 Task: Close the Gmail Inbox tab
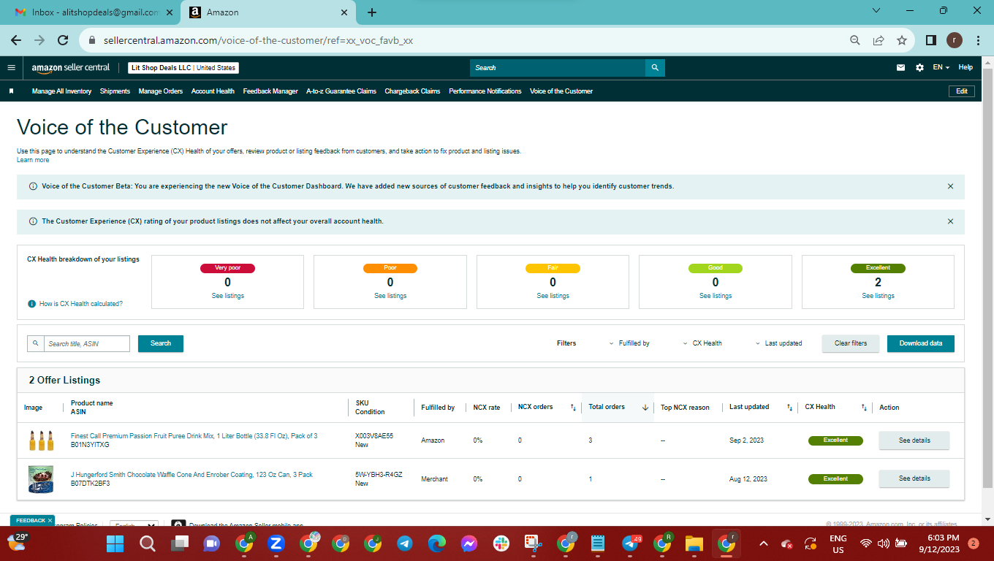(170, 12)
